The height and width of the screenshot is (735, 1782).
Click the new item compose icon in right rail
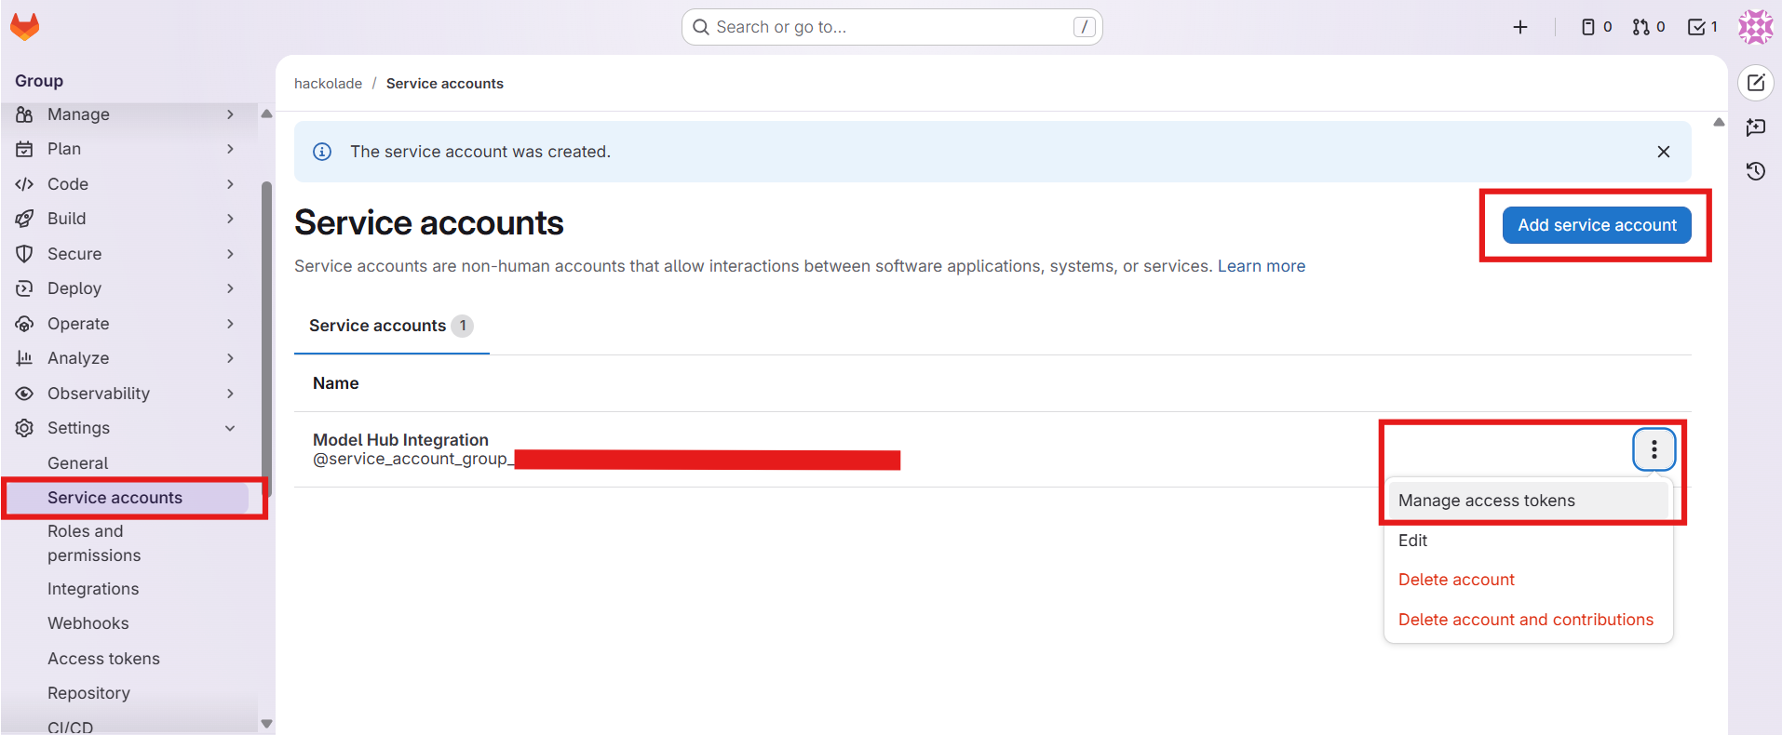point(1756,83)
